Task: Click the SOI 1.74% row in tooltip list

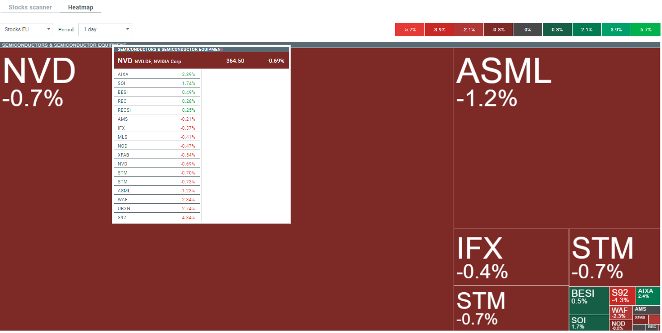Action: [157, 83]
